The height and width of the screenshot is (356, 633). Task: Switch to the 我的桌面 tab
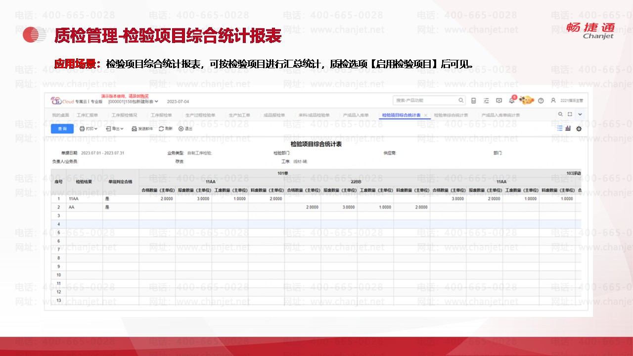point(60,115)
